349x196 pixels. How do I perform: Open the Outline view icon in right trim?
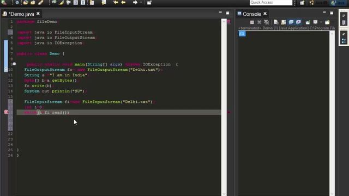tap(344, 41)
